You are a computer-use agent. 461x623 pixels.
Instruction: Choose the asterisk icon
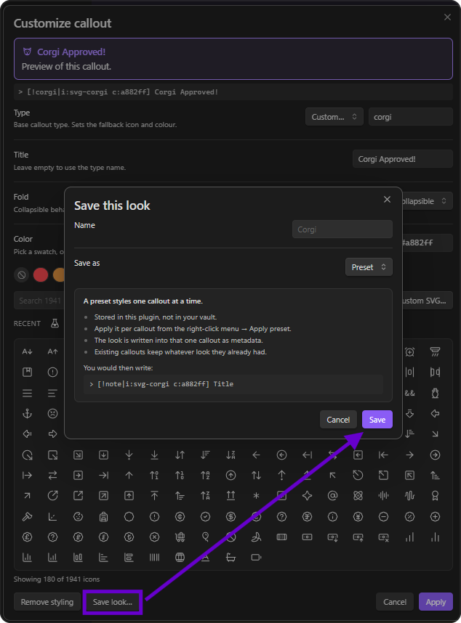(x=256, y=496)
